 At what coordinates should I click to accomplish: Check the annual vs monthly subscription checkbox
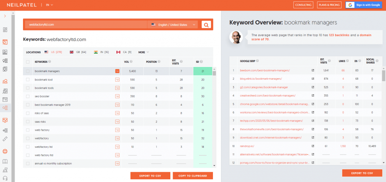[28, 164]
